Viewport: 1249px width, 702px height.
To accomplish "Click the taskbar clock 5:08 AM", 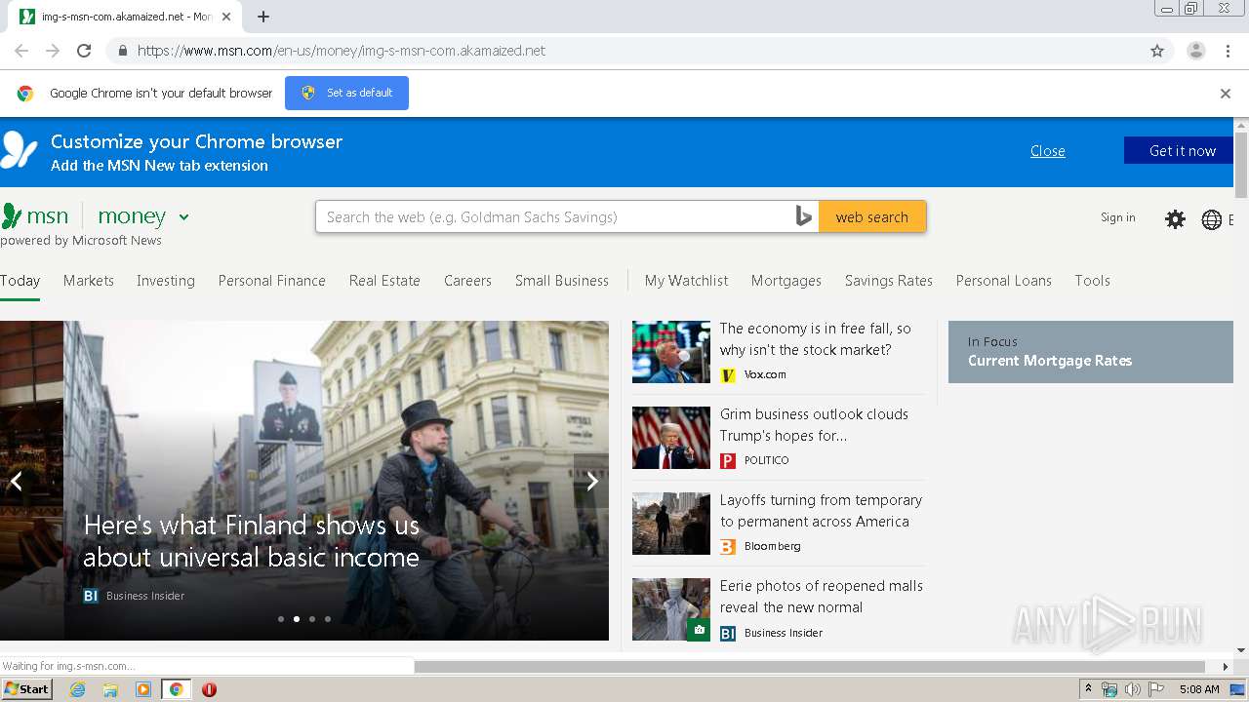I will click(x=1199, y=689).
